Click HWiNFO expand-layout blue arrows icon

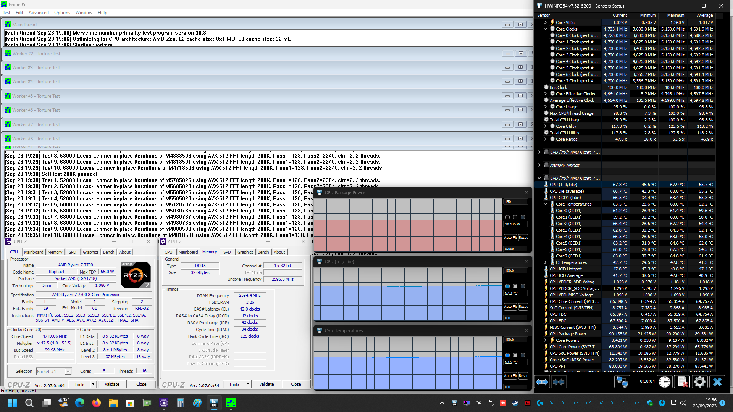pyautogui.click(x=542, y=381)
